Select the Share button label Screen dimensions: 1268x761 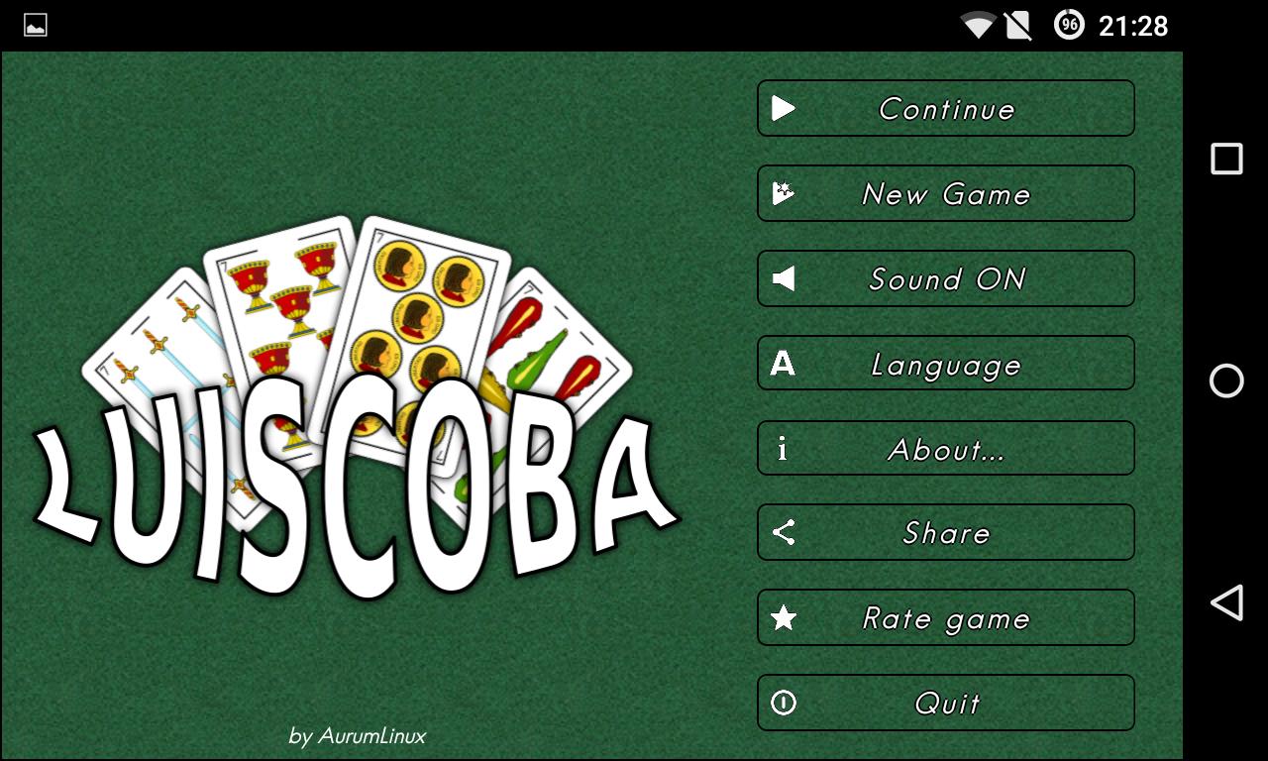click(x=946, y=533)
